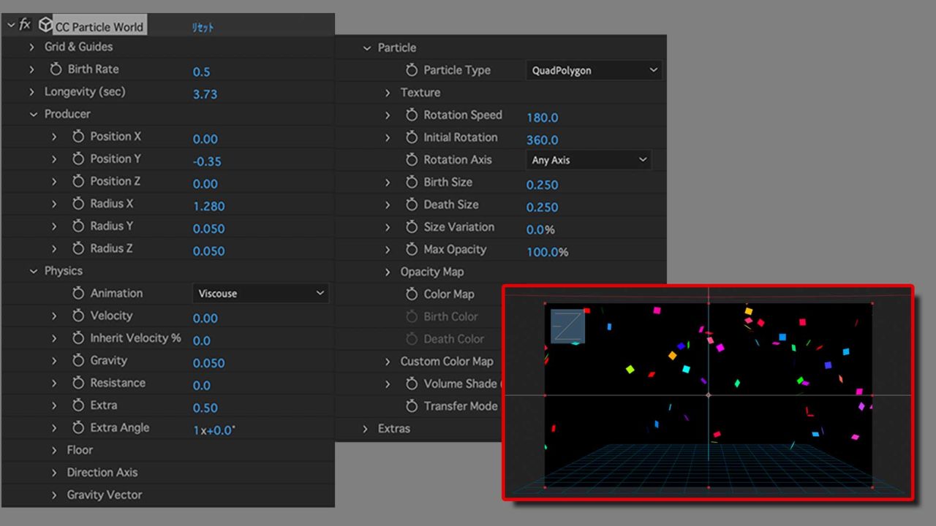Click the Initial Rotation value 360.0

pos(542,140)
